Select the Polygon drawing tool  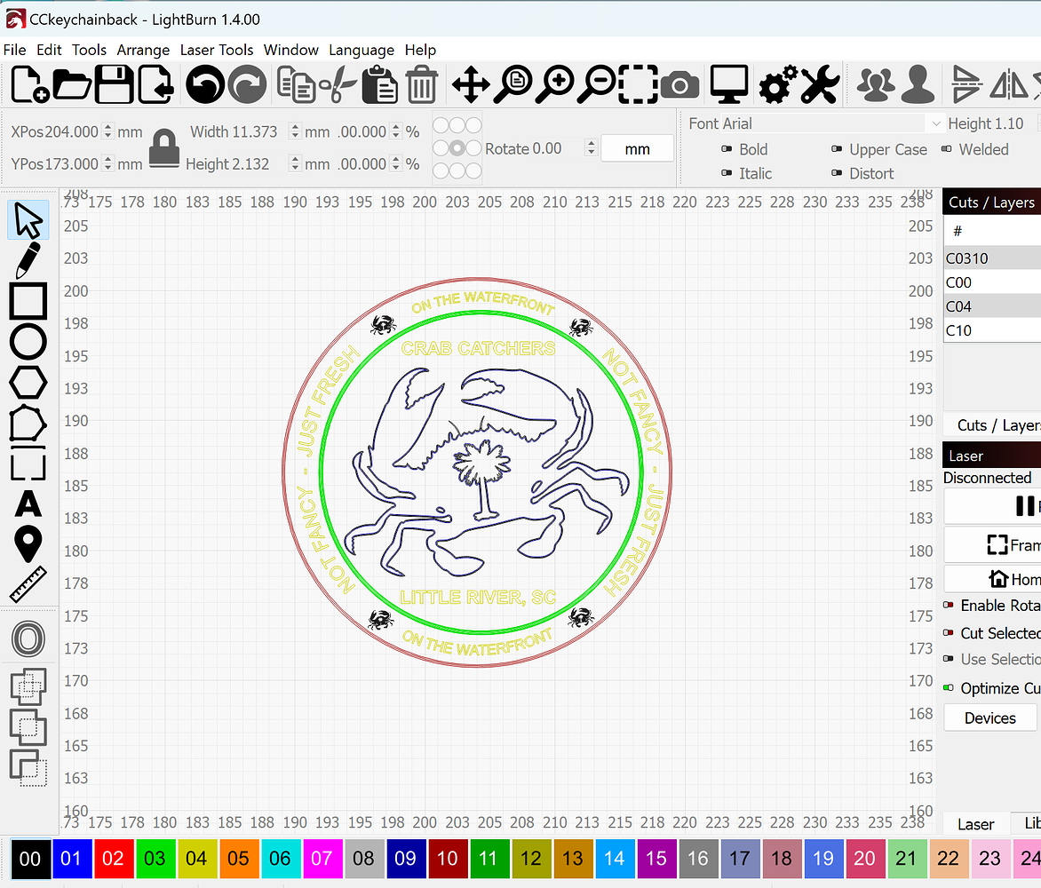click(27, 382)
